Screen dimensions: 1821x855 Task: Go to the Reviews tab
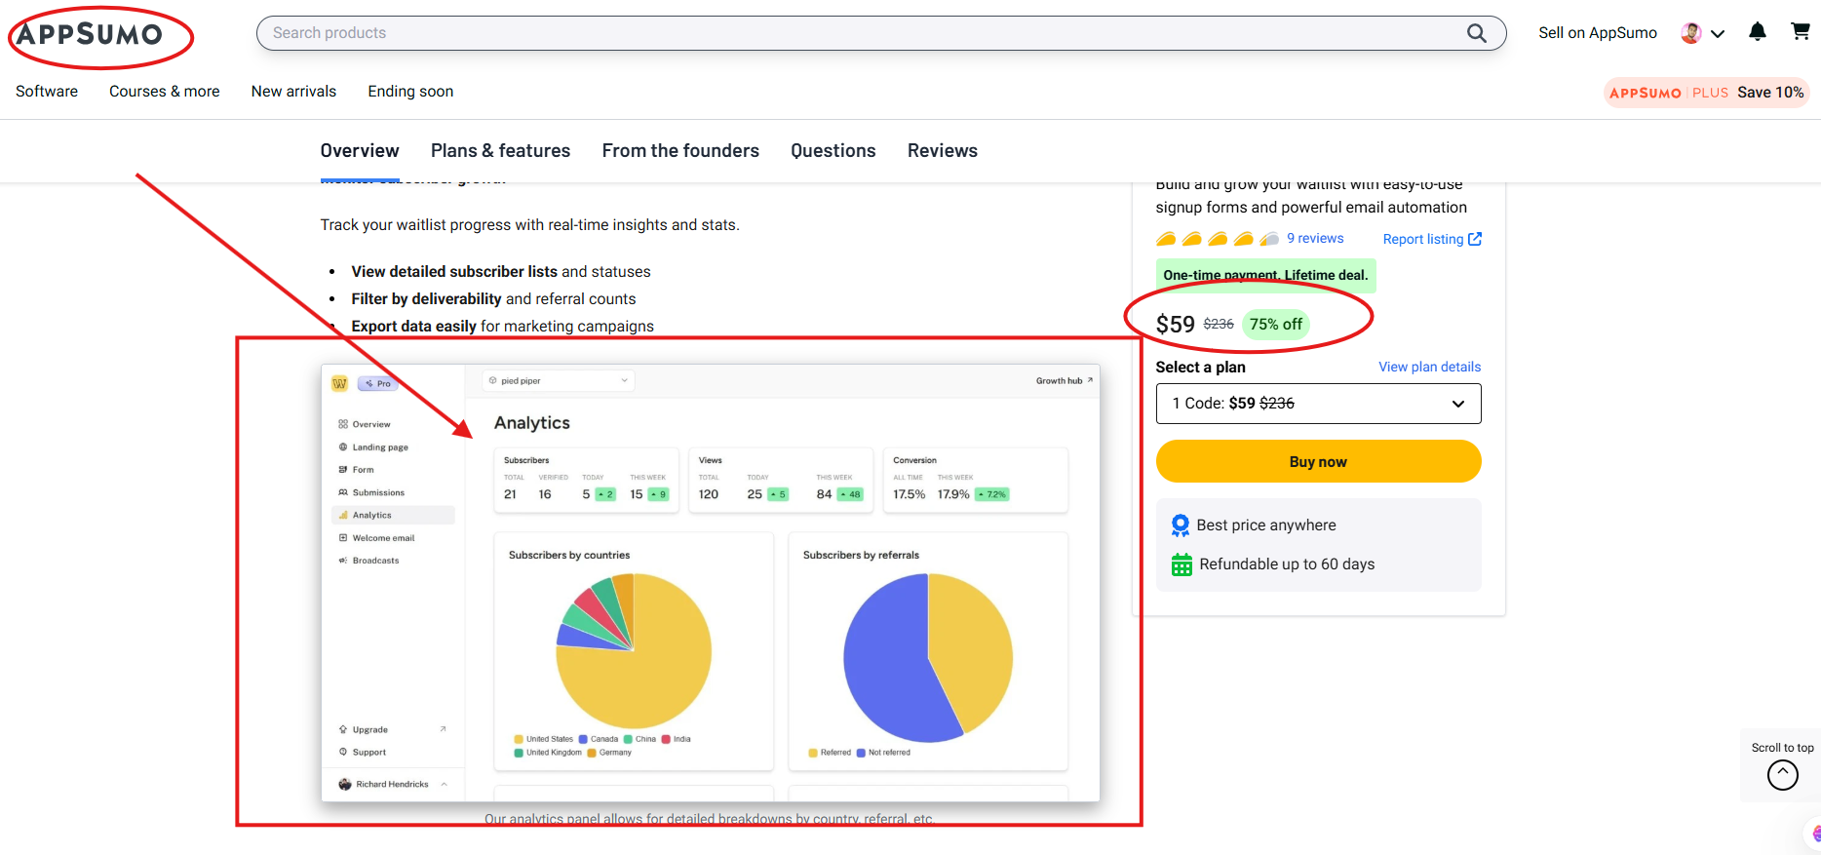942,151
